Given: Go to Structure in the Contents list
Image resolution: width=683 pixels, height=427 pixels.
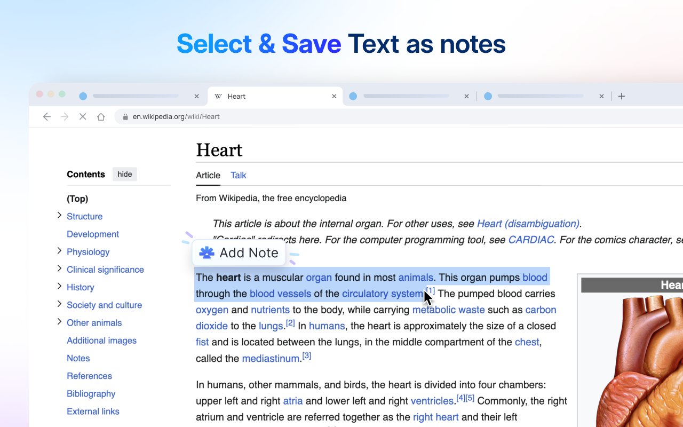Looking at the screenshot, I should (84, 216).
